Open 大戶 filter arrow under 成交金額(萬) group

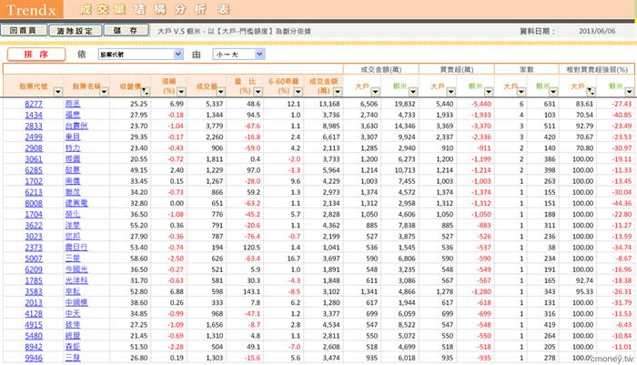tap(375, 91)
